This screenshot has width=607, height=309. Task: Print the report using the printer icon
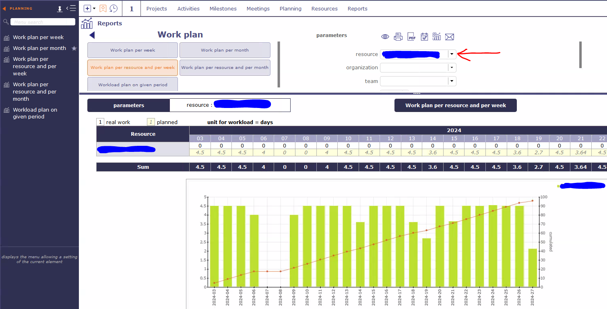pos(398,37)
